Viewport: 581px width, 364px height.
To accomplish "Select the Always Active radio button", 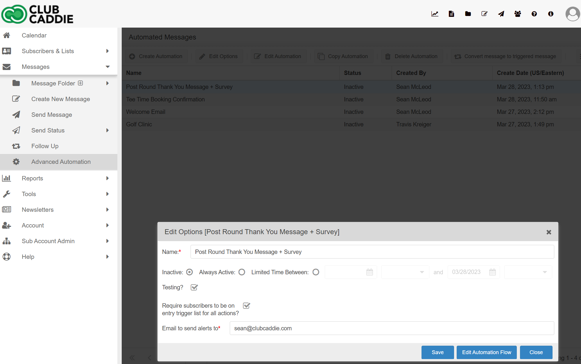I will [x=242, y=272].
